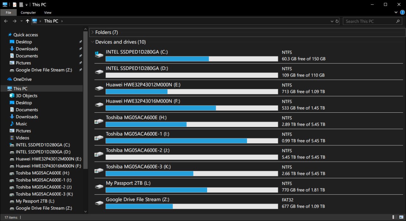The height and width of the screenshot is (221, 406).
Task: Open the address bar history dropdown
Action: (332, 21)
